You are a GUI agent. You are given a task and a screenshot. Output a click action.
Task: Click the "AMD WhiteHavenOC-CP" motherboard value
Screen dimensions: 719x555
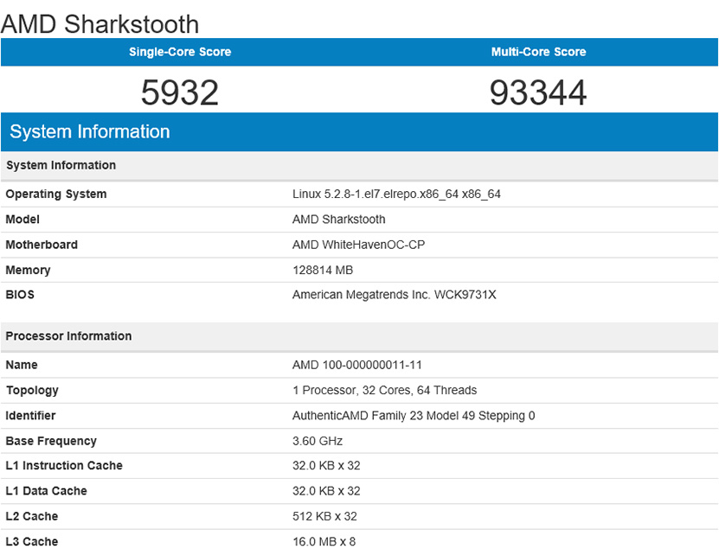tap(358, 245)
